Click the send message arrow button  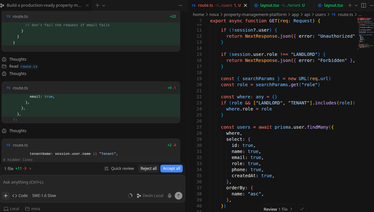(x=179, y=196)
